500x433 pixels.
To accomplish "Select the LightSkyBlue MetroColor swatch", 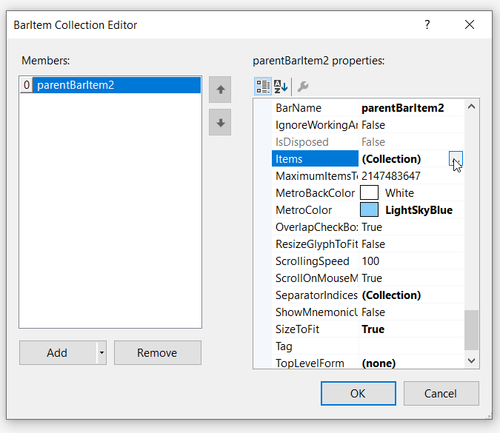I will [369, 209].
